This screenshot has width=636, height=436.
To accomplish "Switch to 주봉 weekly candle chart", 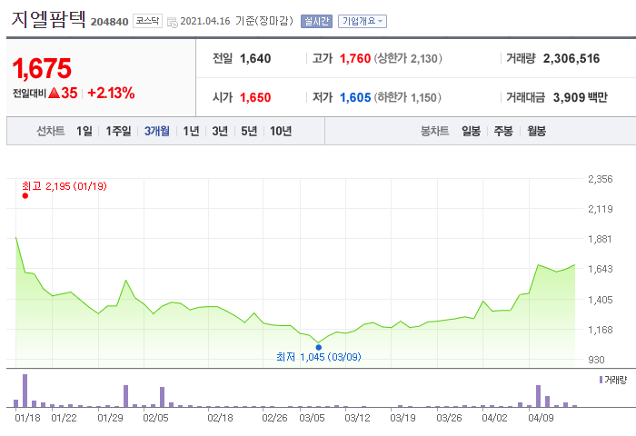I will click(503, 131).
